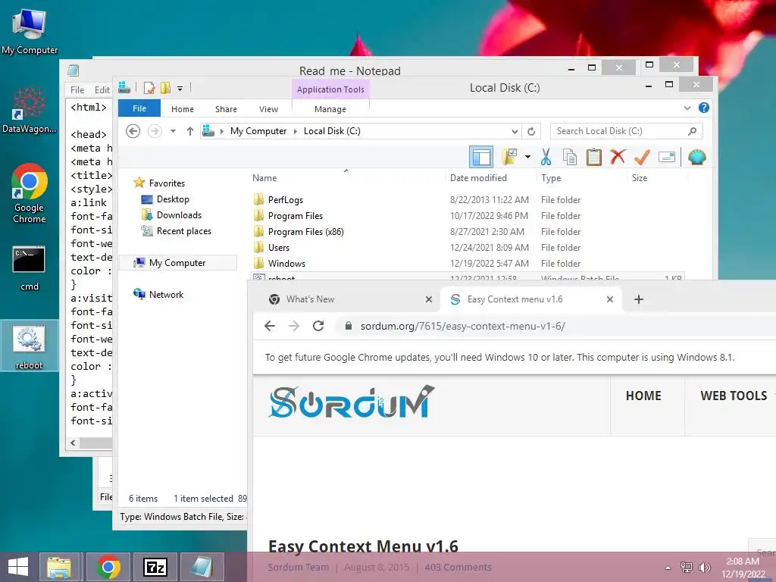Switch to the Home ribbon tab
Screen dimensions: 776x582
click(183, 109)
